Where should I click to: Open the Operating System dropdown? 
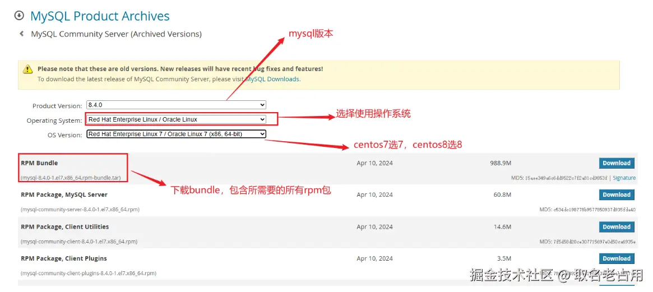176,119
